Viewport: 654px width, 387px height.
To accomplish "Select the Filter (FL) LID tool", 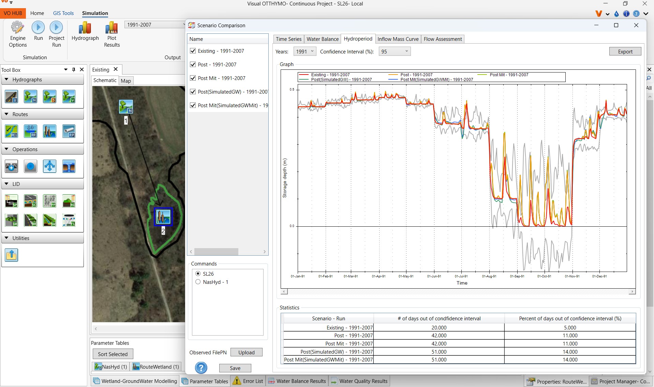I will [x=69, y=220].
